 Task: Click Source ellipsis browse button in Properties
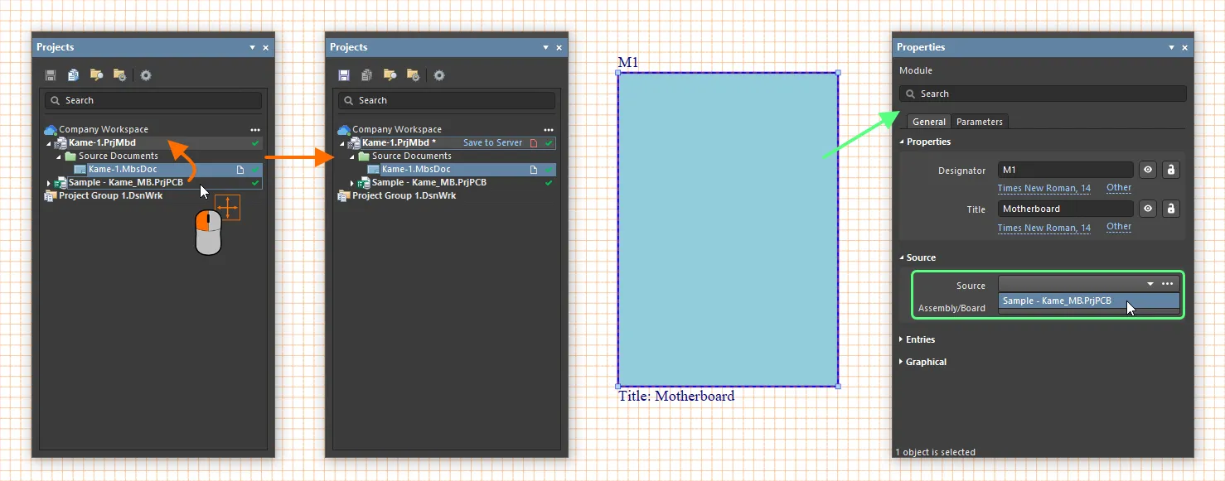1168,284
